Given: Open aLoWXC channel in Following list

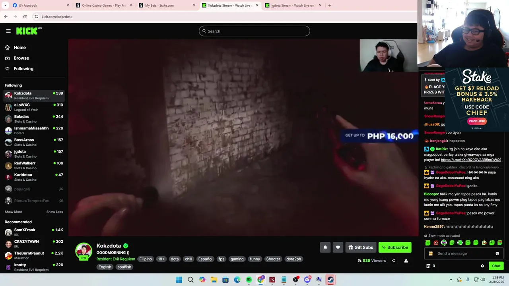Looking at the screenshot, I should coord(34,107).
